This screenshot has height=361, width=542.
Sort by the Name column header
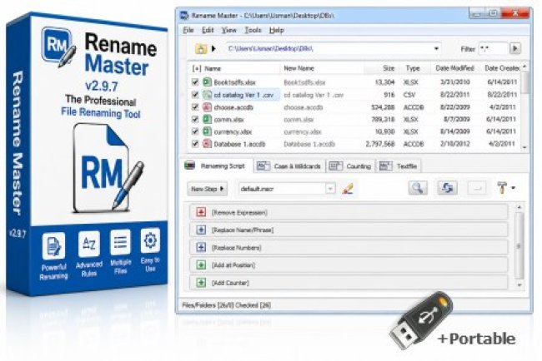tap(213, 68)
